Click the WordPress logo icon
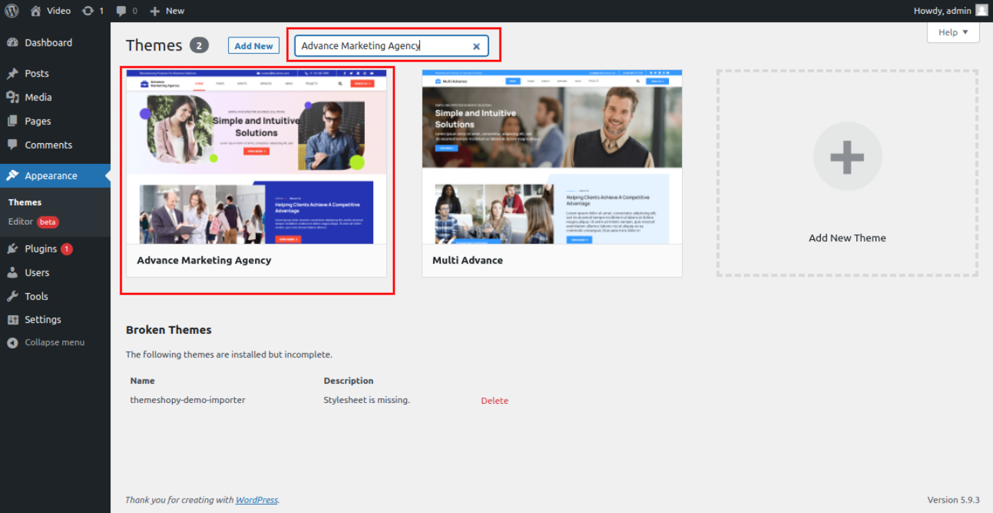The image size is (993, 513). click(12, 10)
